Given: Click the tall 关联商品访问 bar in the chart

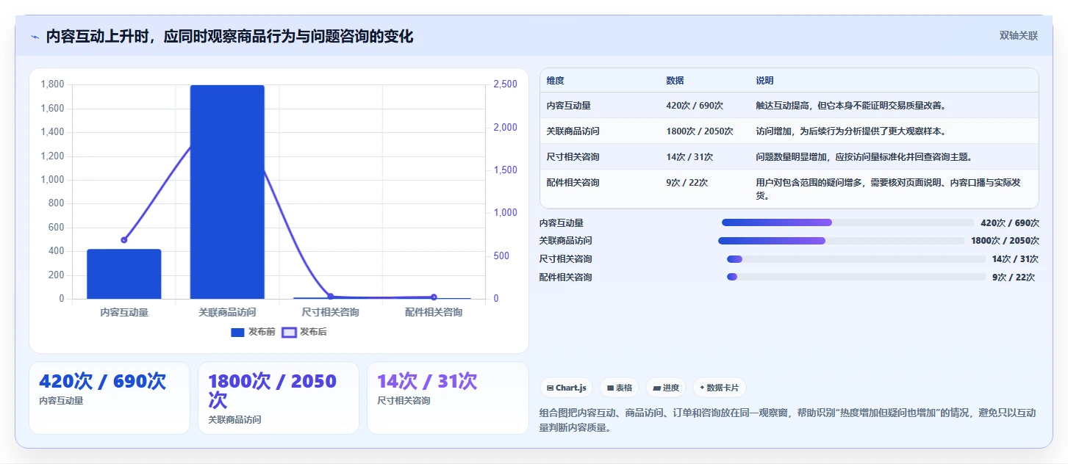Looking at the screenshot, I should tap(227, 192).
